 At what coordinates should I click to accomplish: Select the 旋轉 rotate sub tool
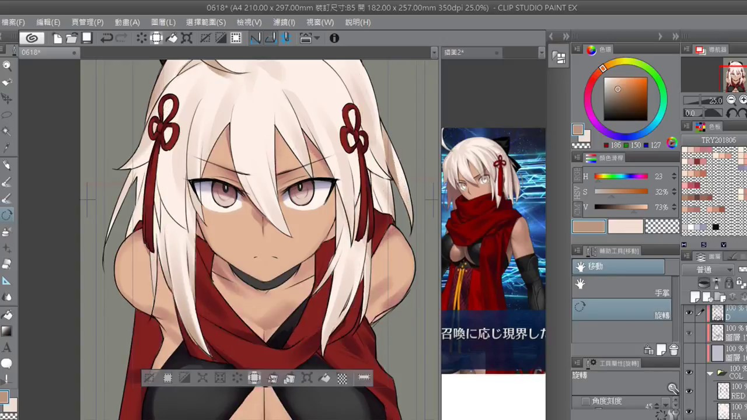point(622,310)
